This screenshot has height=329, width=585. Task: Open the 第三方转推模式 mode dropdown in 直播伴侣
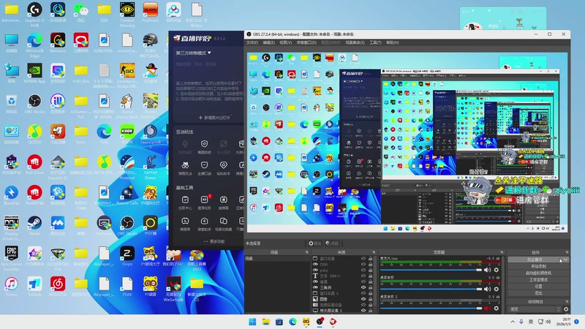click(193, 53)
